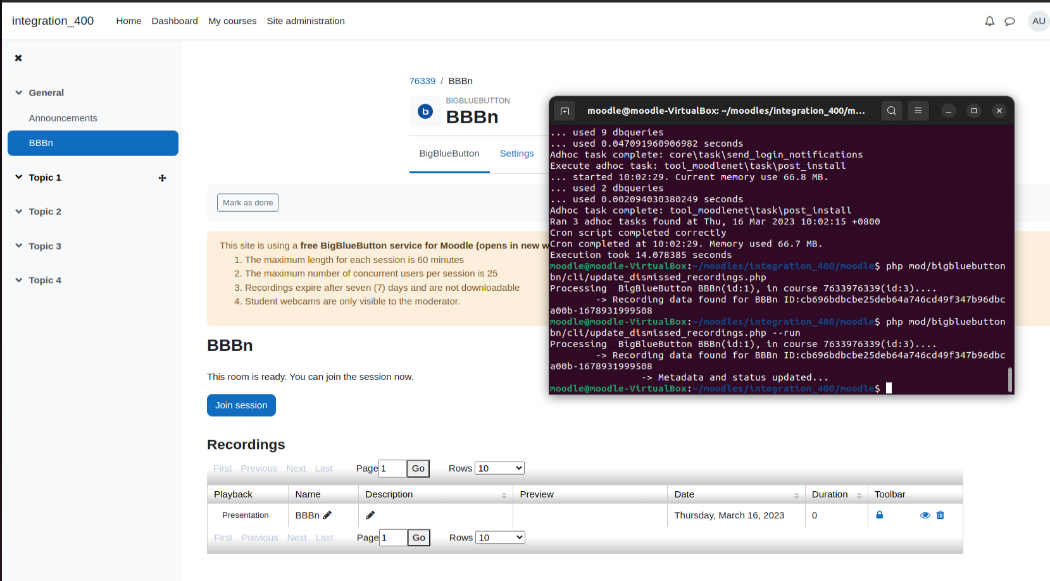Click the terminal scrollbar

coord(1009,380)
